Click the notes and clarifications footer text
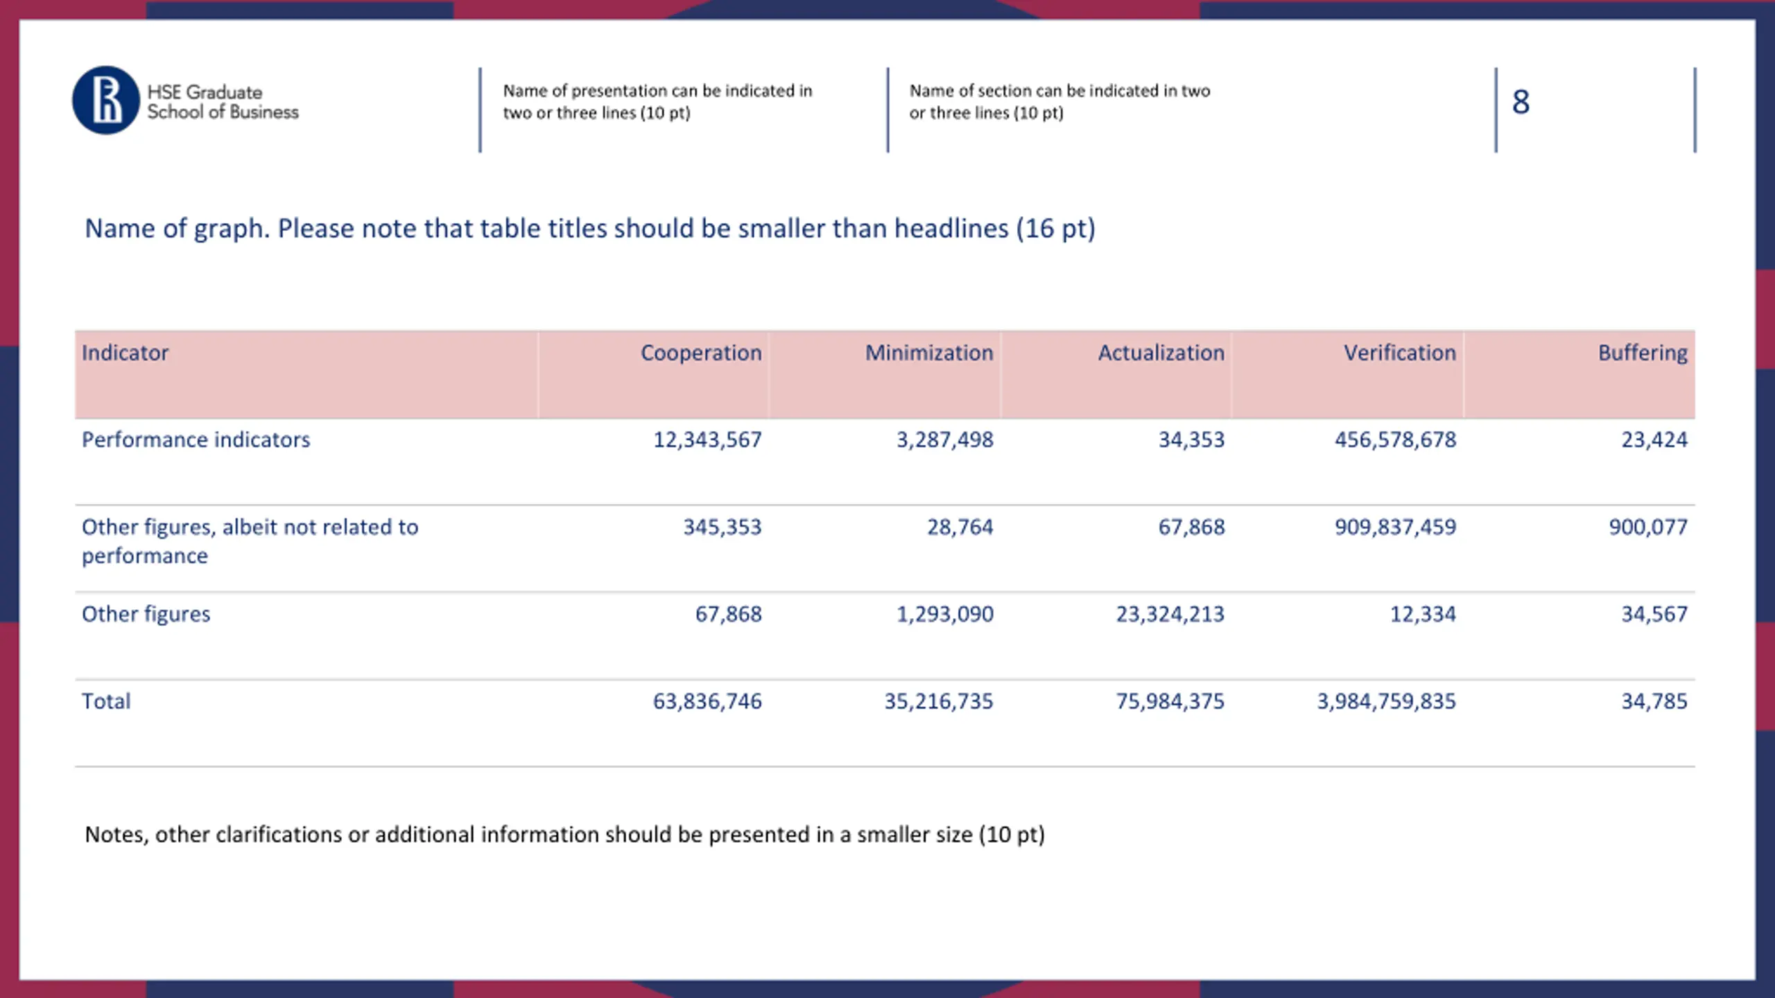This screenshot has width=1775, height=998. pyautogui.click(x=564, y=835)
